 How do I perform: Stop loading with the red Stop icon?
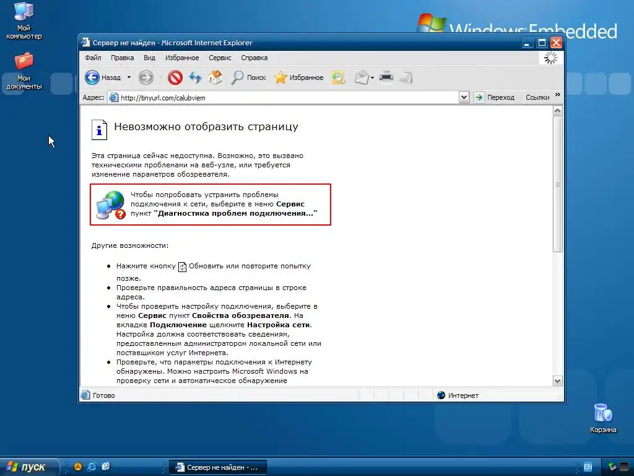[175, 77]
